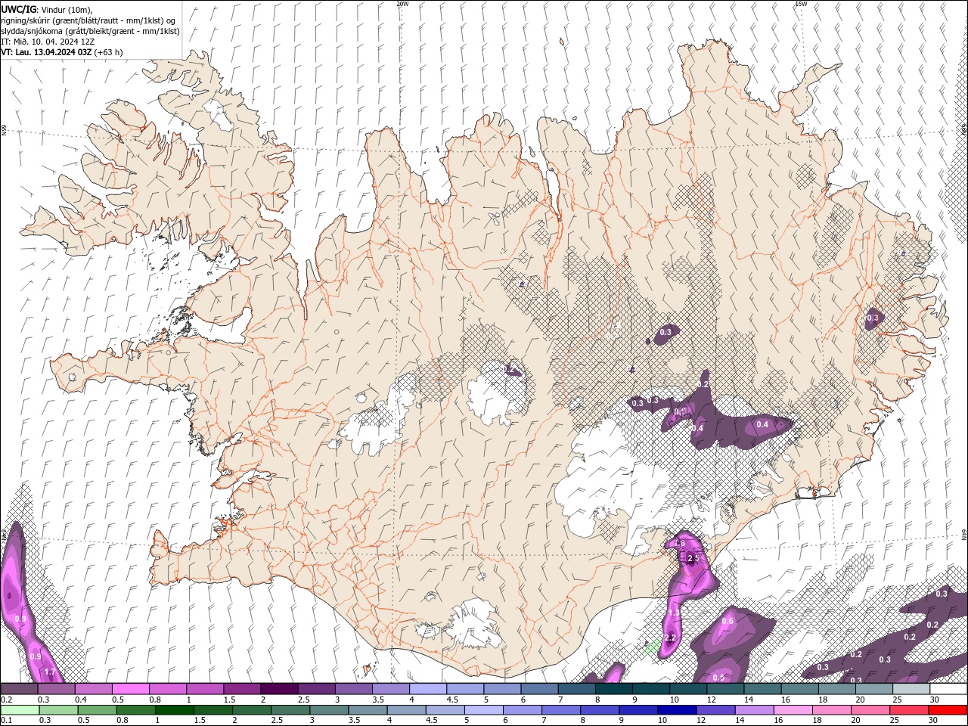Select the pink swatch between 16 and 18
This screenshot has height=726, width=968.
tap(792, 710)
